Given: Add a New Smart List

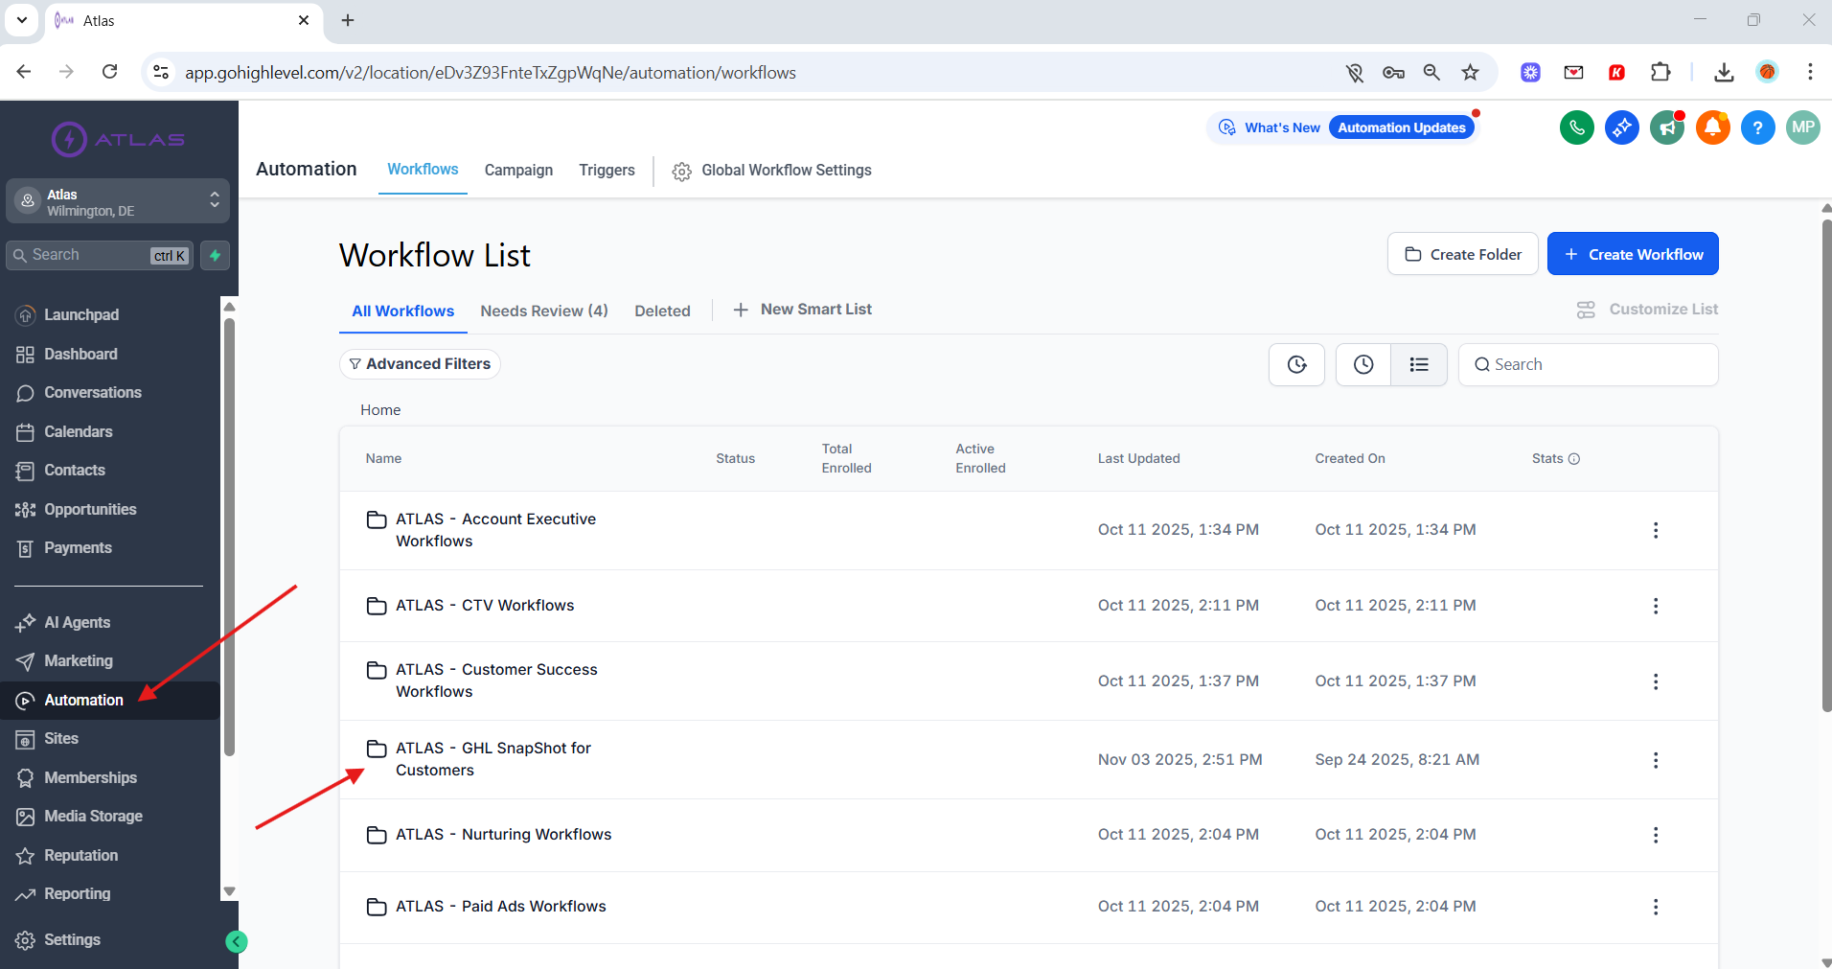Looking at the screenshot, I should pos(802,310).
